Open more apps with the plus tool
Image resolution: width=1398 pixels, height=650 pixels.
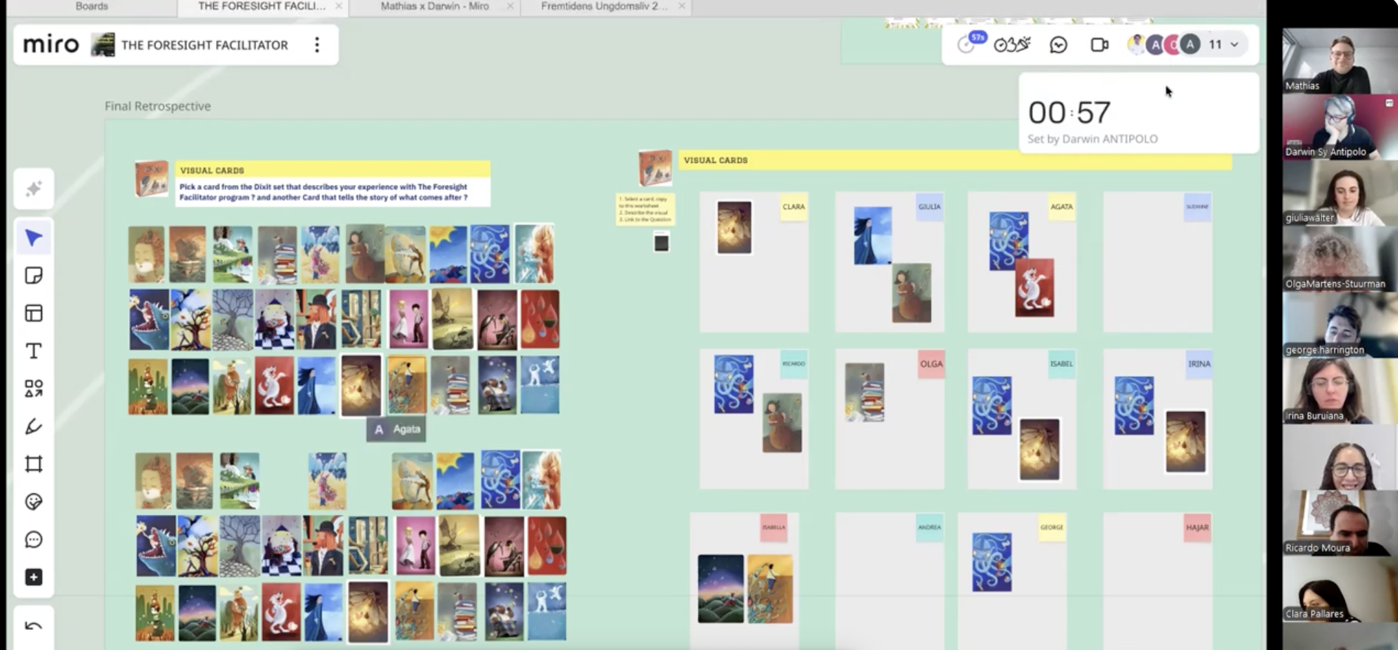click(34, 577)
